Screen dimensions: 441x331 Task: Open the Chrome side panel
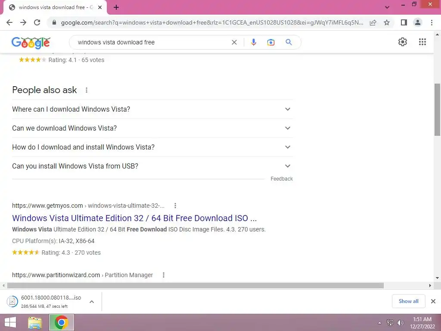coord(404,22)
